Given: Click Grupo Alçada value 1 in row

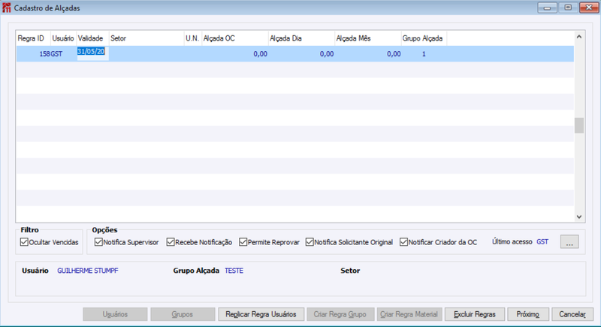Looking at the screenshot, I should (x=424, y=54).
